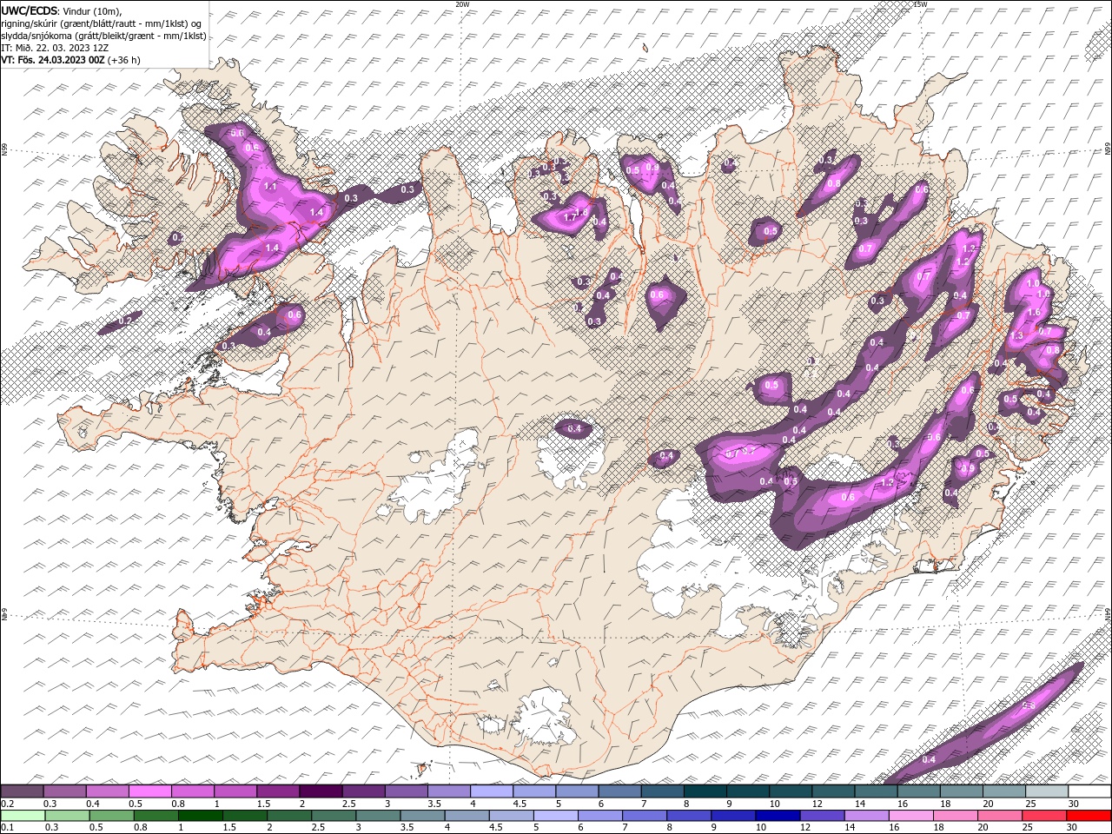Click the upper legend swatch labeled 7
The width and height of the screenshot is (1112, 834).
click(661, 791)
